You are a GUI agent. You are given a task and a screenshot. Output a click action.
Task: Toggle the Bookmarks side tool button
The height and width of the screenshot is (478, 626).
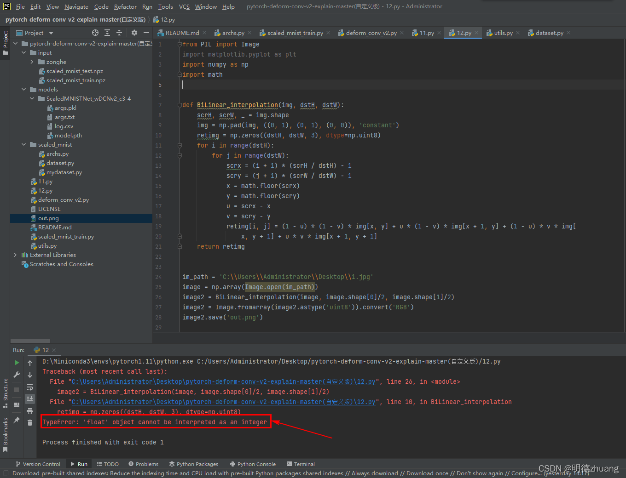click(5, 434)
